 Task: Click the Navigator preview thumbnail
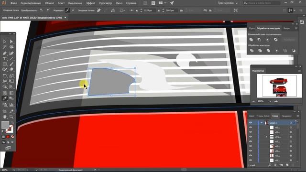pos(279,86)
